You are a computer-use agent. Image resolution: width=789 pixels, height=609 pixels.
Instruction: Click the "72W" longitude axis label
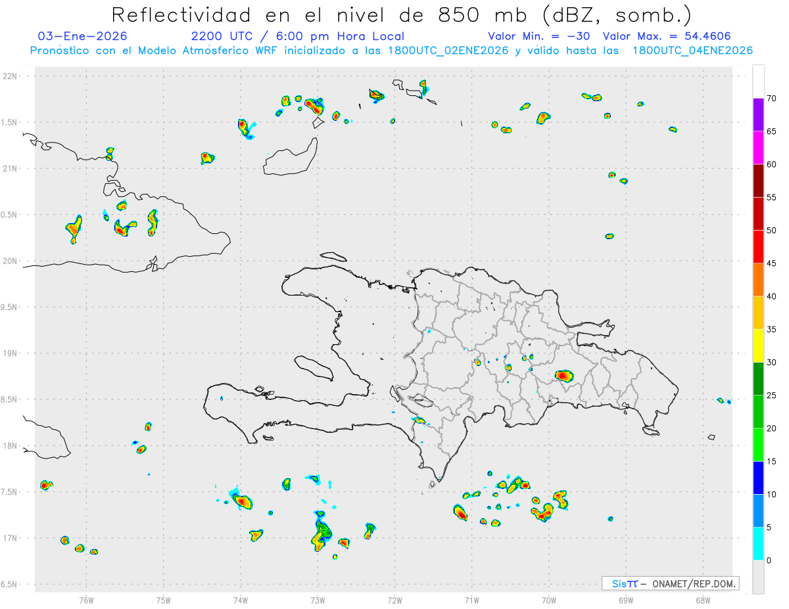394,599
